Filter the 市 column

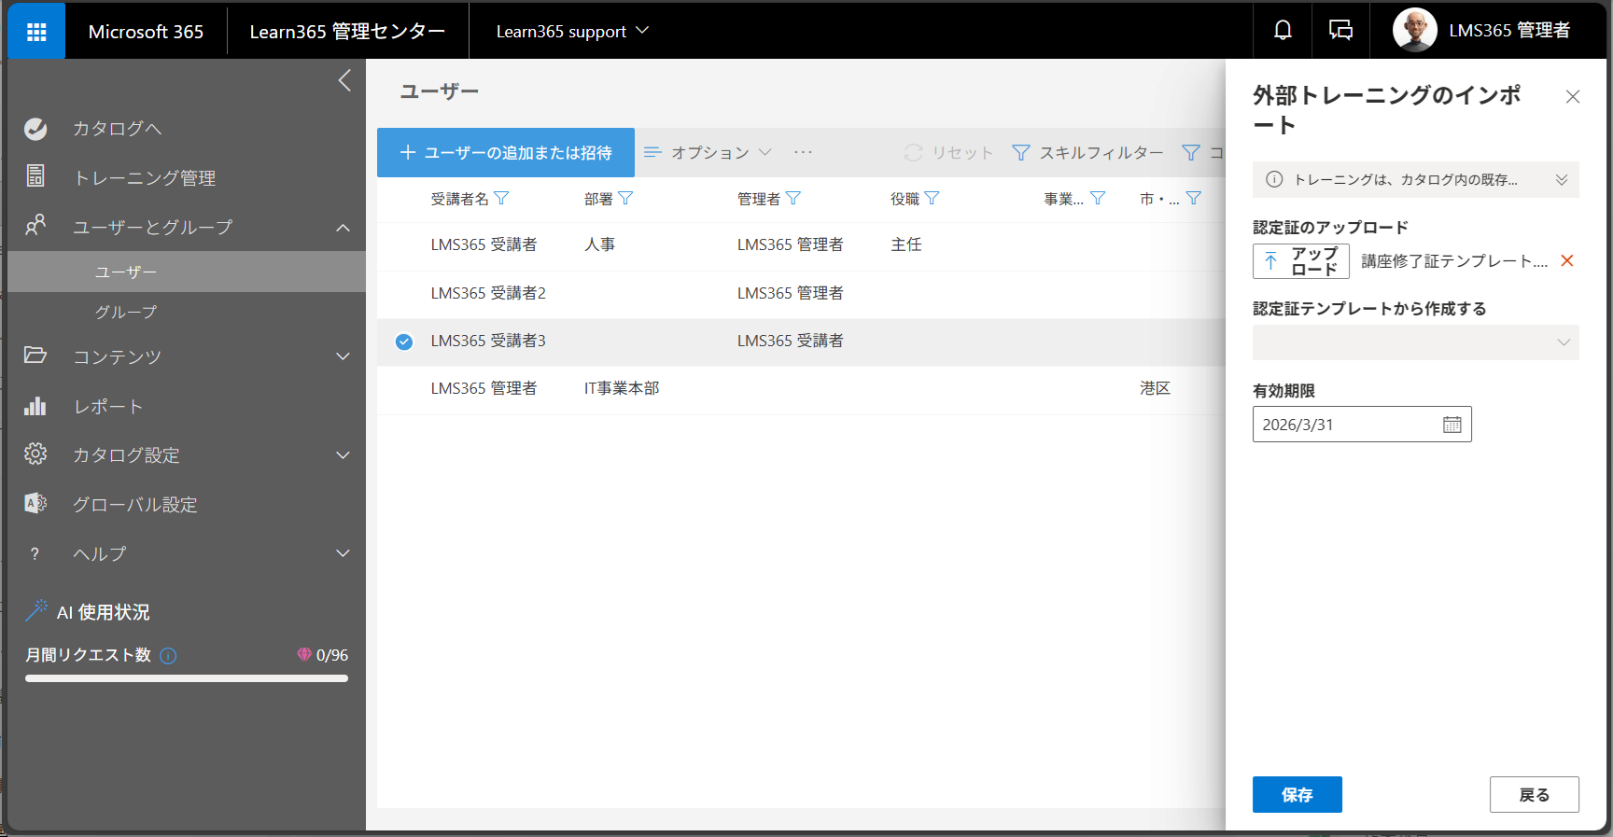1193,198
